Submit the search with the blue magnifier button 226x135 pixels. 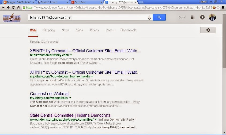159,17
